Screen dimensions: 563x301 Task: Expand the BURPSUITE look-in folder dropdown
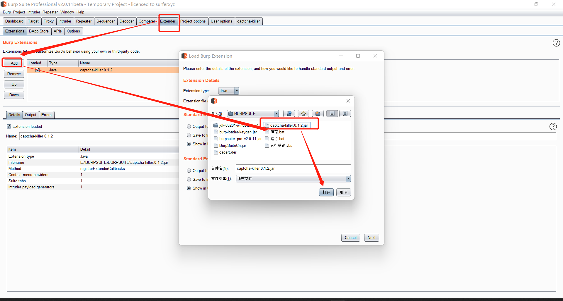276,113
